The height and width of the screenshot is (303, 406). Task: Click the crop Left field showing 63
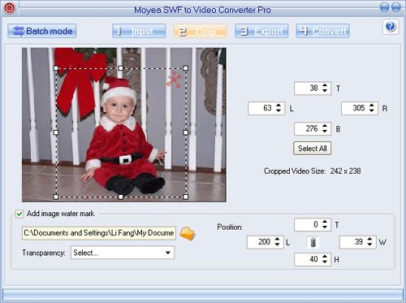click(266, 108)
